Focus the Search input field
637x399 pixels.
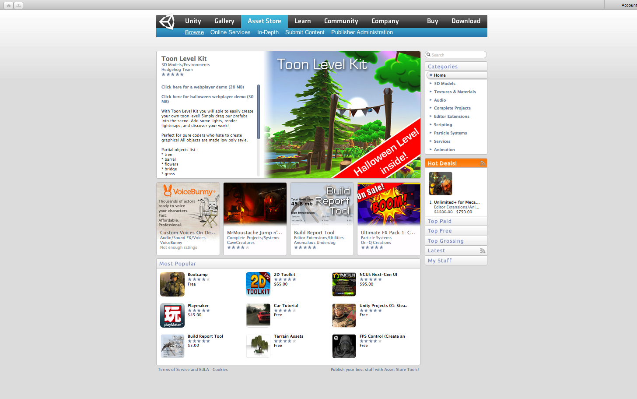coord(456,55)
